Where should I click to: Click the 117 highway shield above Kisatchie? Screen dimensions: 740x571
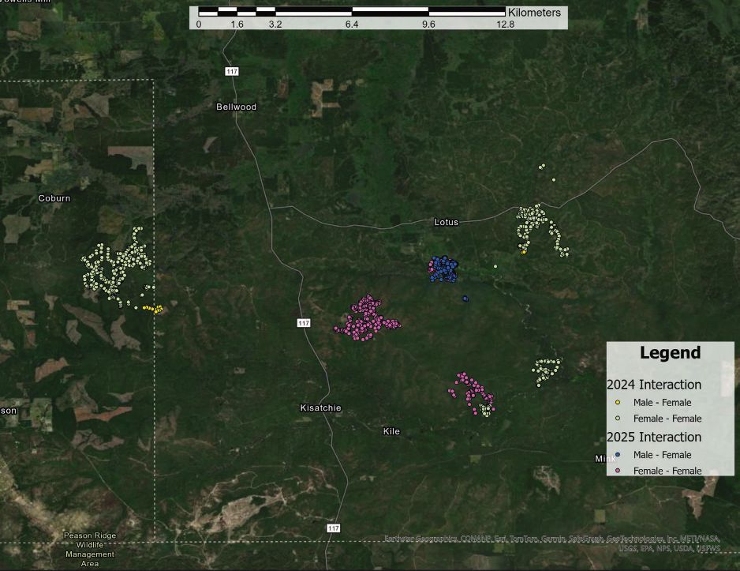pos(305,323)
